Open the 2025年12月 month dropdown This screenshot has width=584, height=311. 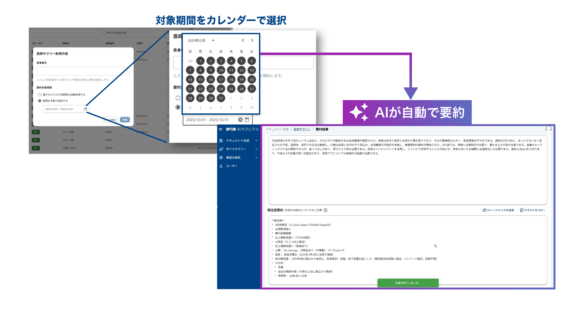(x=213, y=41)
